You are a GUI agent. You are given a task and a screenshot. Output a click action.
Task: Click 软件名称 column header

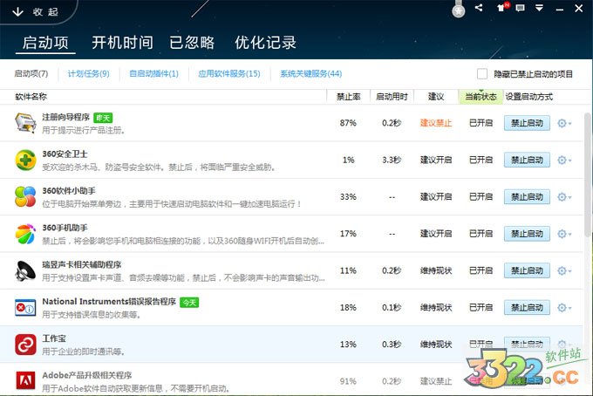[x=31, y=97]
